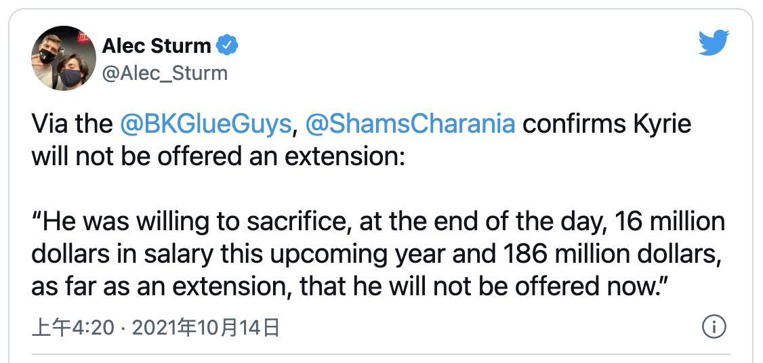The height and width of the screenshot is (363, 763).
Task: Open the tweet info icon
Action: coord(714,327)
